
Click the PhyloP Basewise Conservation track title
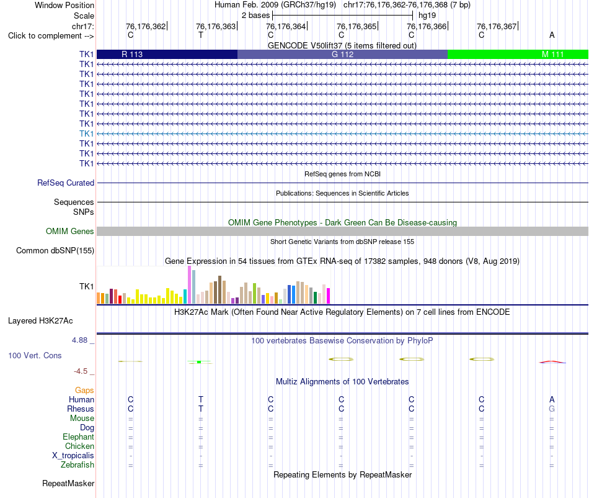342,340
